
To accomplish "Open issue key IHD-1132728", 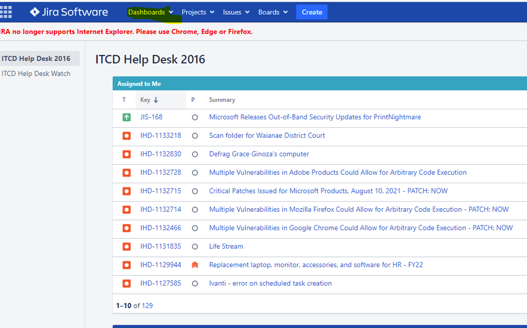I will coord(161,173).
